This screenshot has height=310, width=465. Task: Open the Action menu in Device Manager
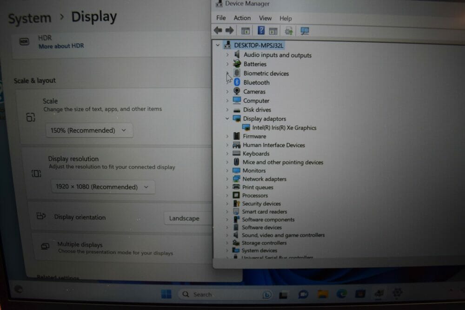(x=242, y=18)
